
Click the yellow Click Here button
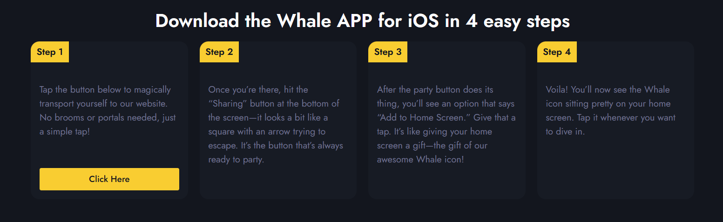click(109, 179)
